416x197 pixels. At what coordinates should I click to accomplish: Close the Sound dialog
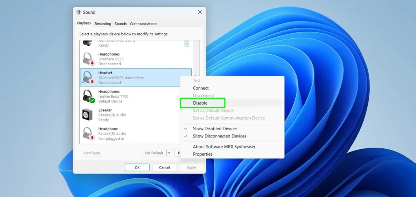200,12
